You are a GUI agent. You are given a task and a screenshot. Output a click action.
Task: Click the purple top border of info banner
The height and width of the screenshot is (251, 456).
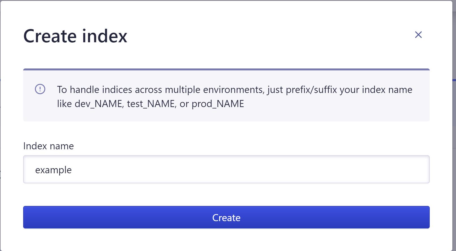coord(226,69)
